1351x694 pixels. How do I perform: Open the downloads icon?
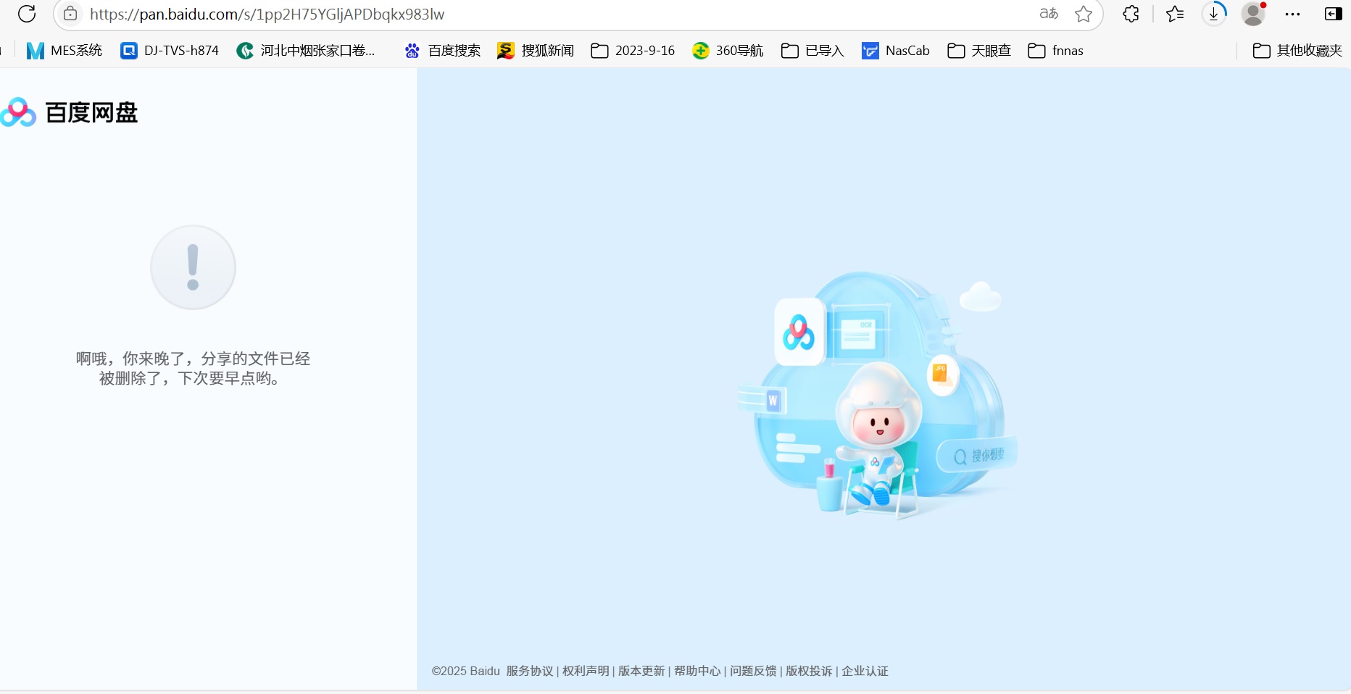point(1214,14)
